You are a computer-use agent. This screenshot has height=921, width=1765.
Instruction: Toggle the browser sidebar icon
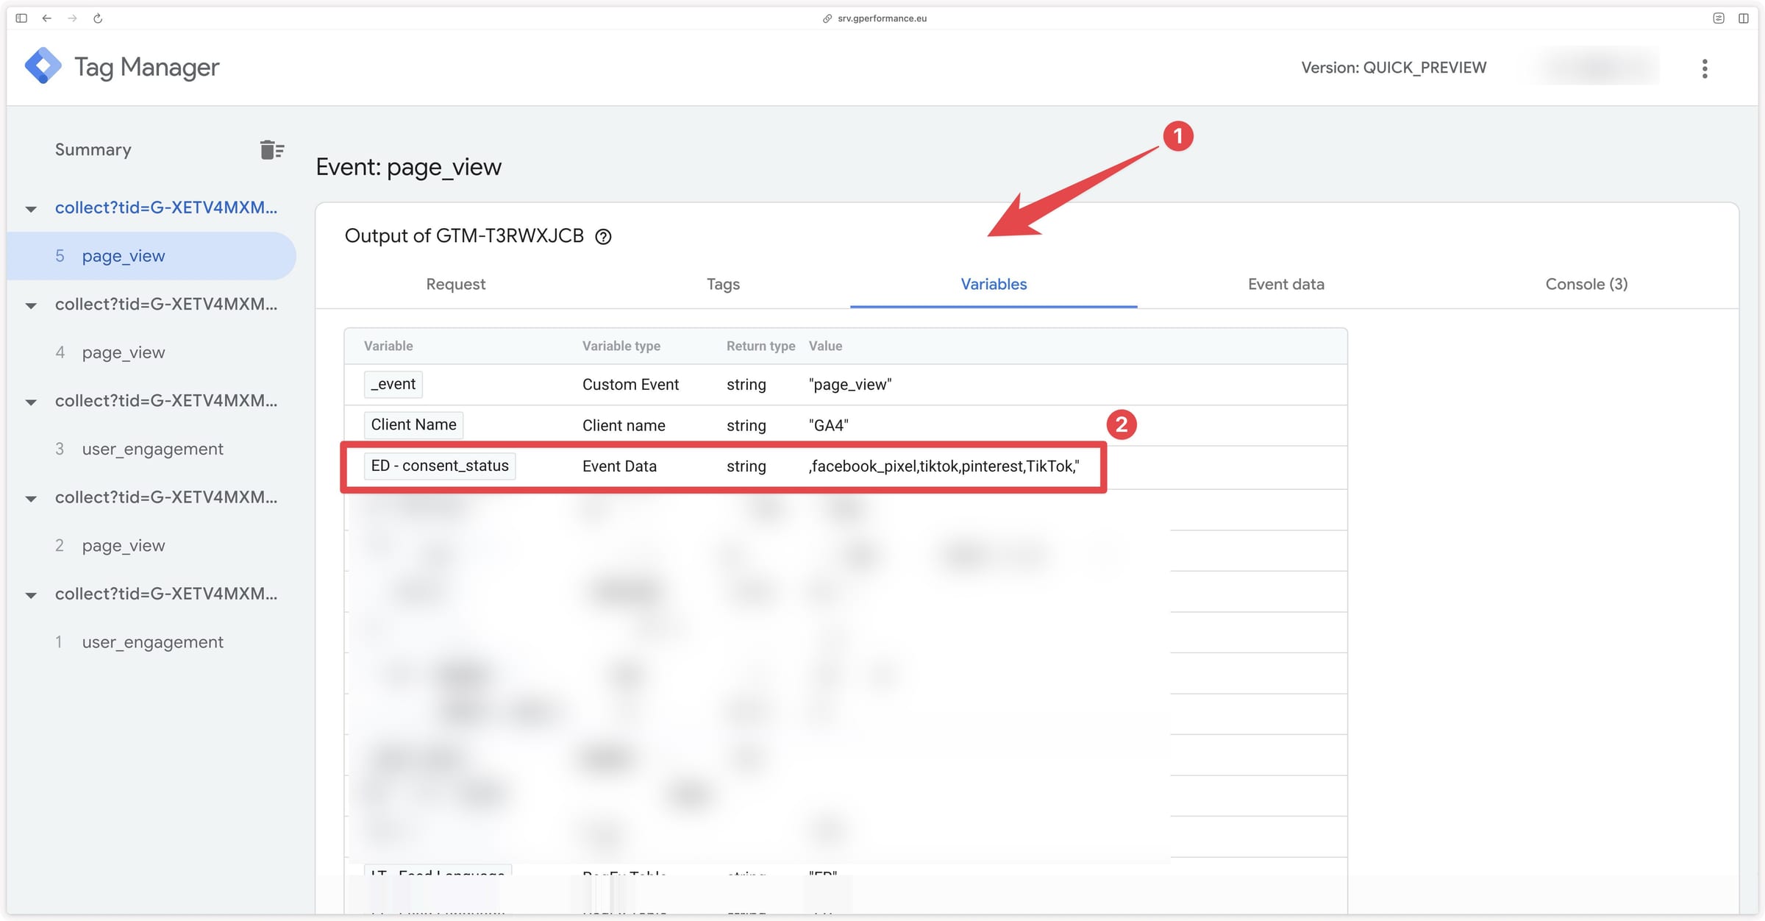click(x=21, y=18)
